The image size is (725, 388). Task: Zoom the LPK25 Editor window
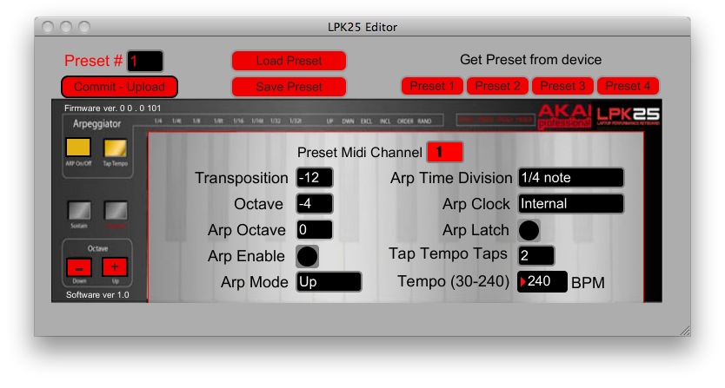click(84, 27)
